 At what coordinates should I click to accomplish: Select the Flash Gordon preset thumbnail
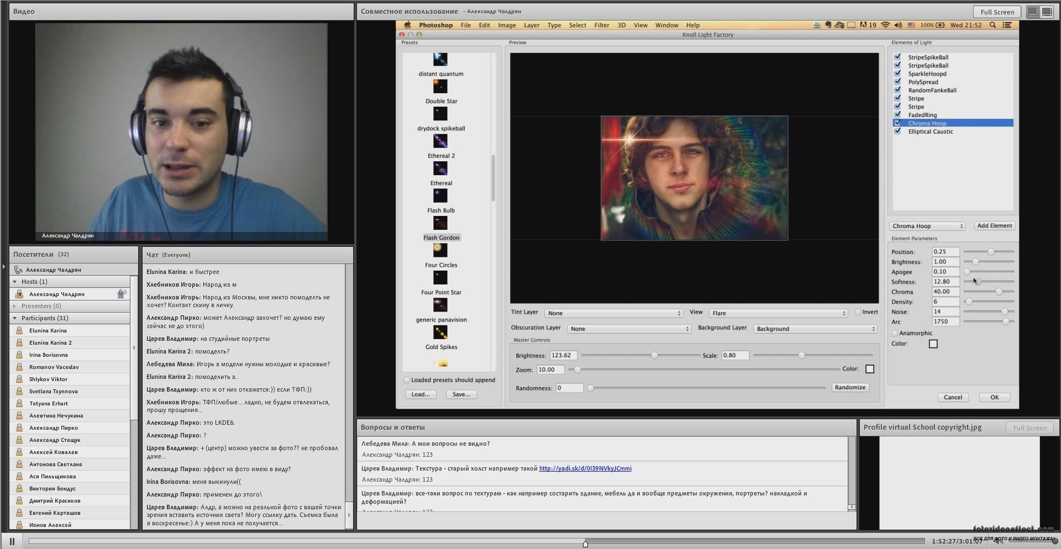pyautogui.click(x=440, y=223)
